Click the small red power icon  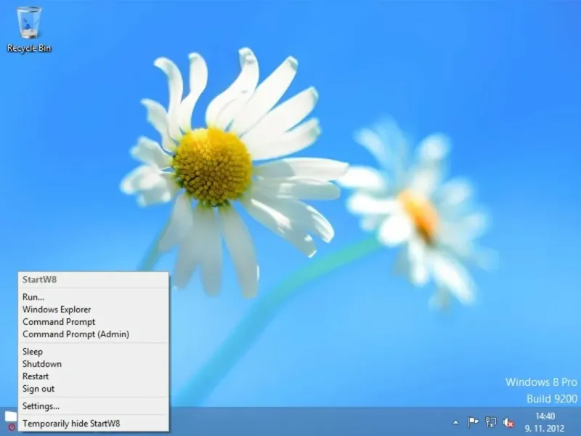click(12, 427)
